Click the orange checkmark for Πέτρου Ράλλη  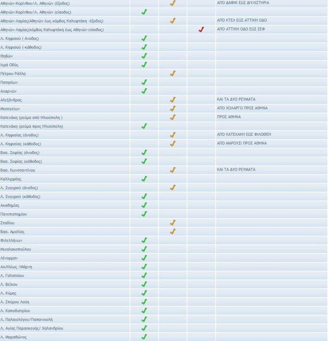click(x=173, y=73)
